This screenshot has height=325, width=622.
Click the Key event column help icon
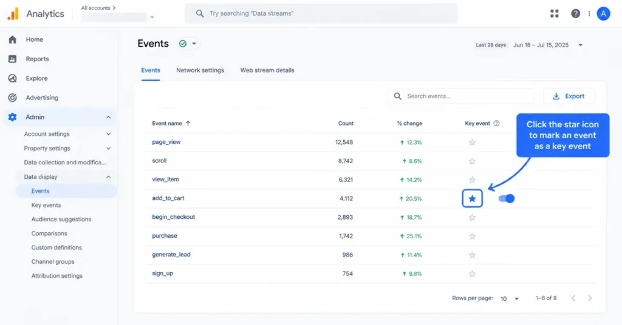[x=496, y=124]
